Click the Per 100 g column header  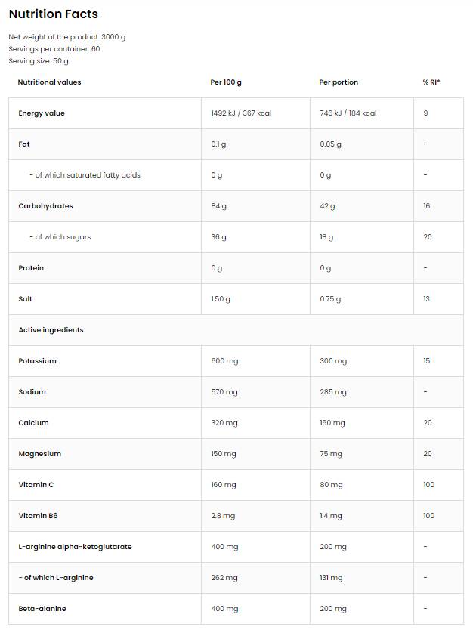pyautogui.click(x=227, y=82)
